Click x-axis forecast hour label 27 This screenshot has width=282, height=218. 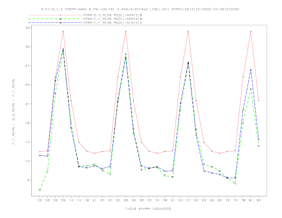pyautogui.click(x=110, y=200)
